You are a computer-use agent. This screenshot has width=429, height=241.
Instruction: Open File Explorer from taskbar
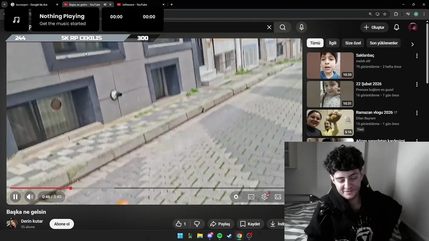tap(200, 236)
